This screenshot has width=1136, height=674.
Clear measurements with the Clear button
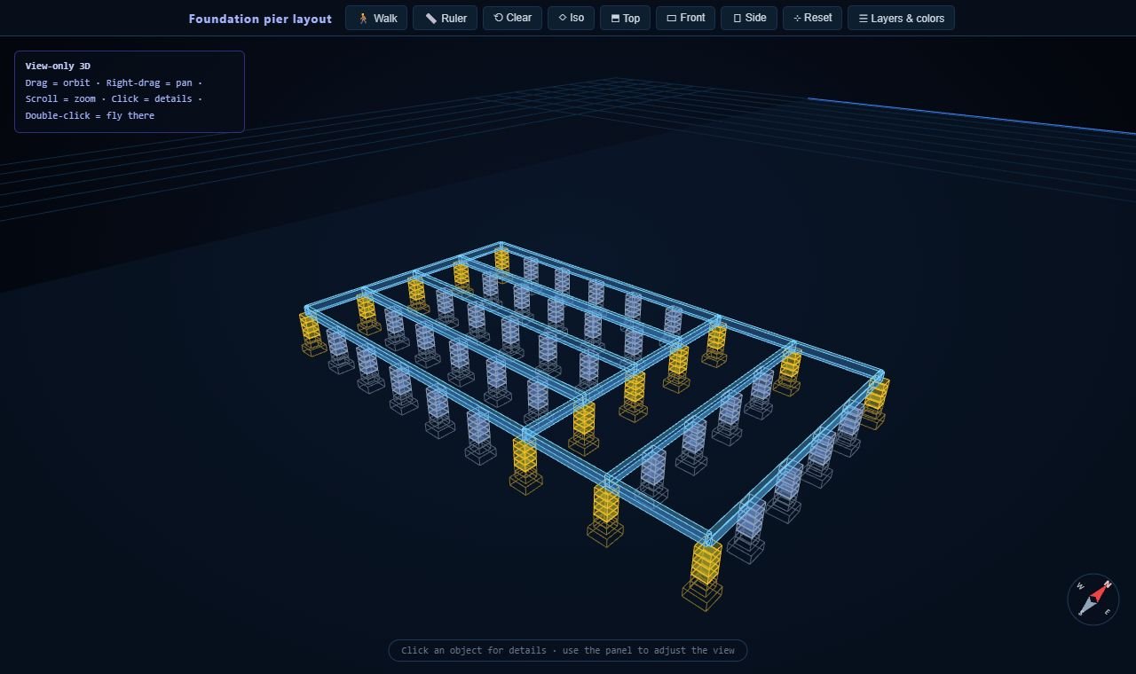click(512, 18)
